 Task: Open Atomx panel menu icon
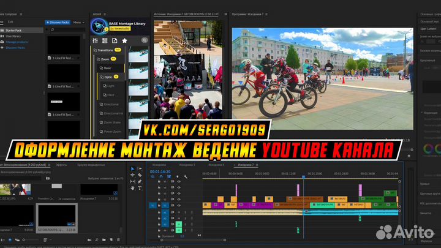[x=105, y=14]
